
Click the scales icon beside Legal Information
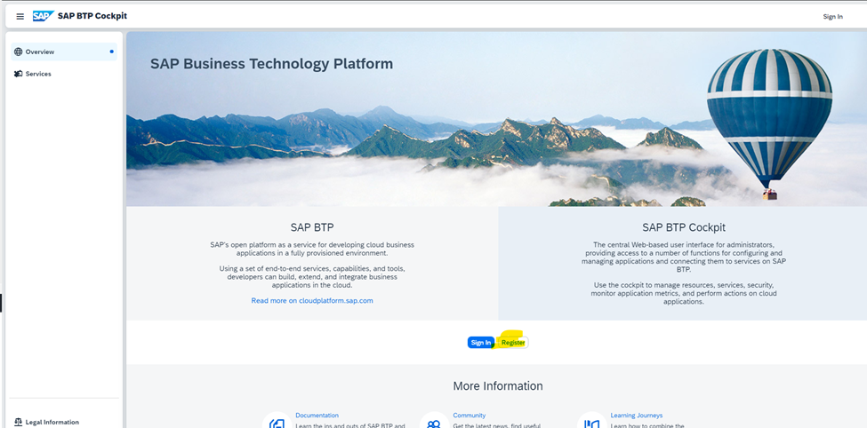(19, 422)
